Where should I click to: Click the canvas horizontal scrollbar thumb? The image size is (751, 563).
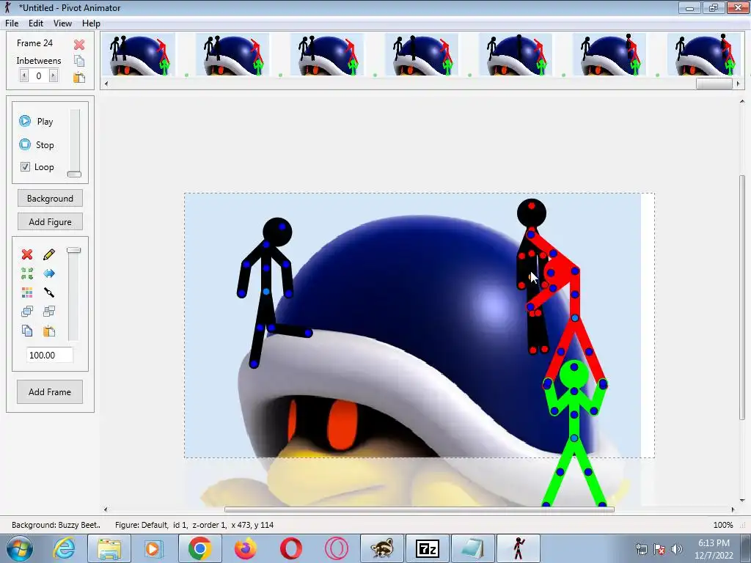[x=419, y=509]
